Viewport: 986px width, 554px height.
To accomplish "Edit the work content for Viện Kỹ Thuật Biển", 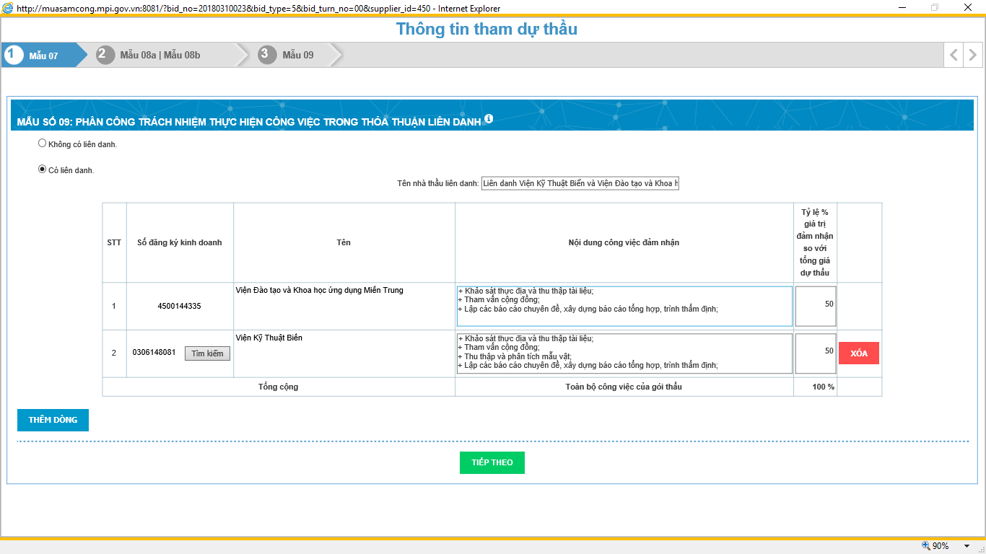I will click(x=624, y=353).
